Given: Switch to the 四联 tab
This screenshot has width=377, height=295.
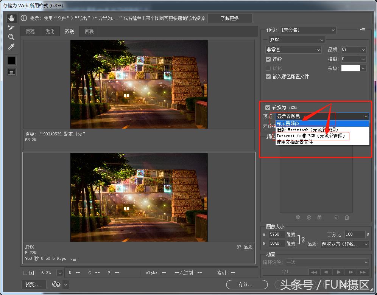Looking at the screenshot, I should [x=89, y=31].
